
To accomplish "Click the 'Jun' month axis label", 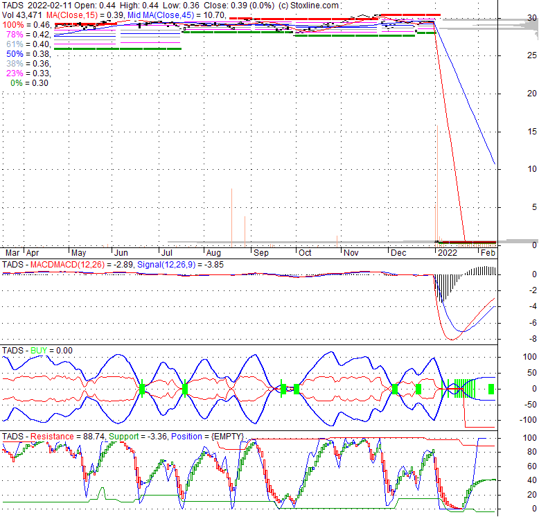I will pyautogui.click(x=121, y=253).
